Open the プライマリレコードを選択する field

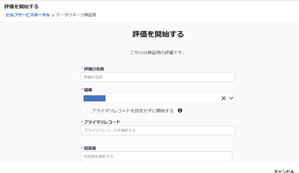click(158, 130)
